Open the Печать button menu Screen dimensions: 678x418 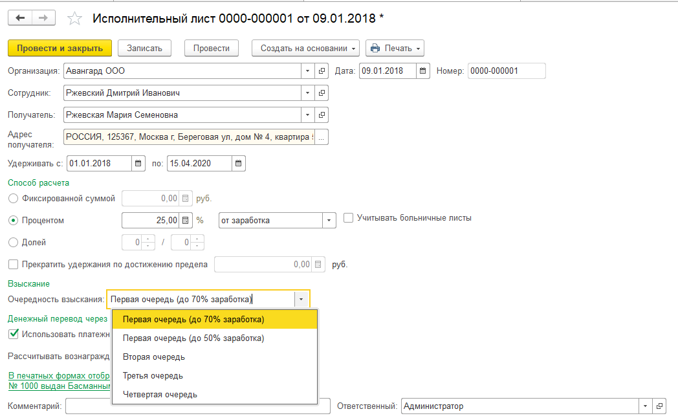click(395, 49)
